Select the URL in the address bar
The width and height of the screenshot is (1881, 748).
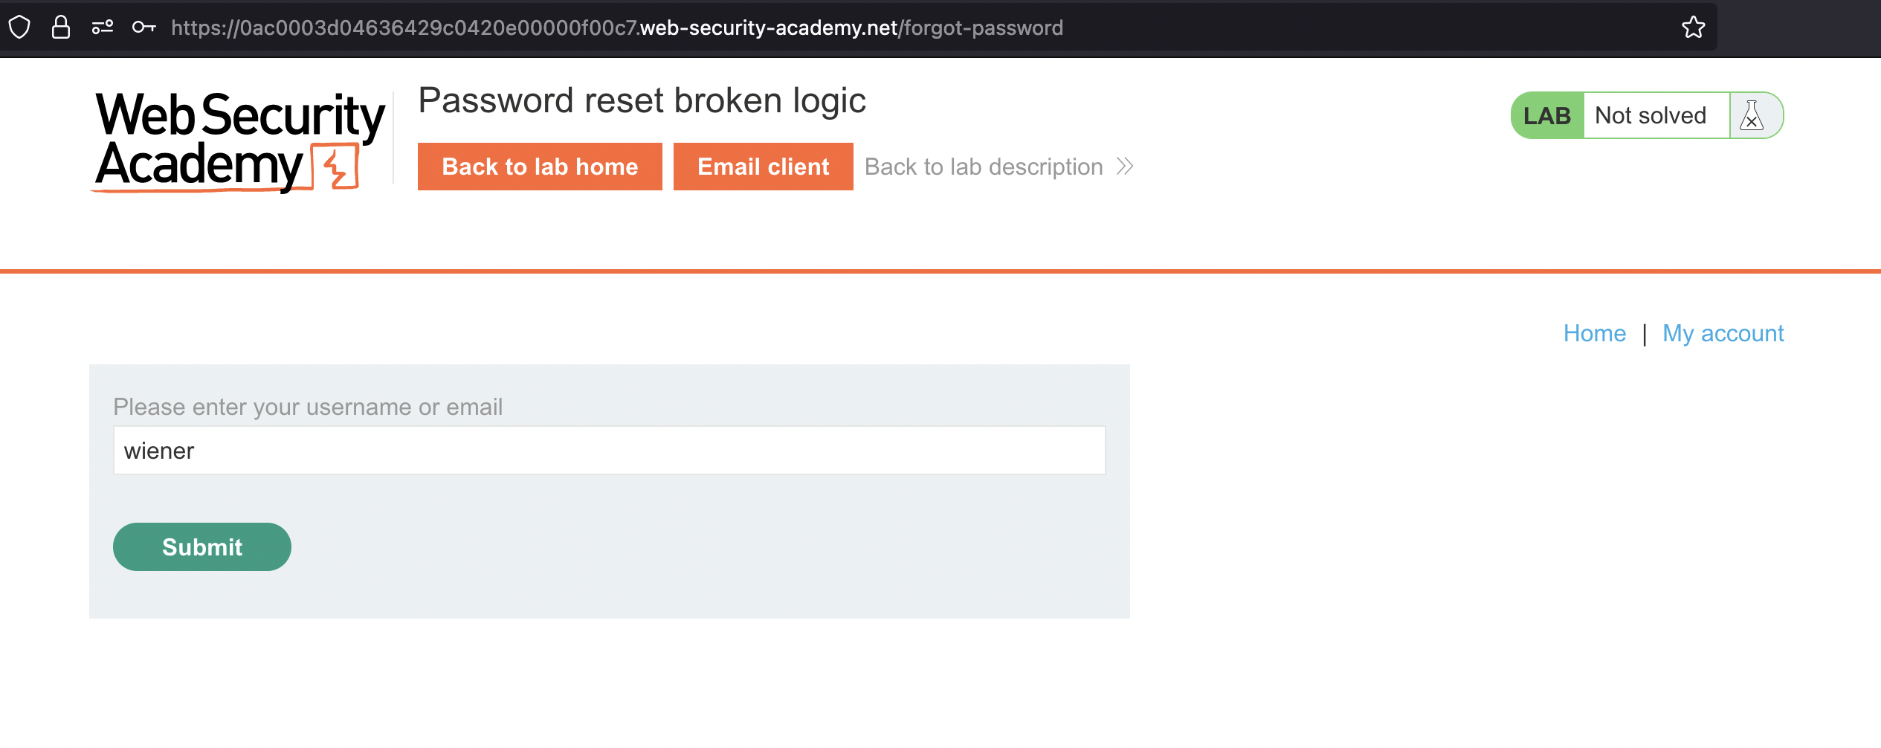[616, 28]
